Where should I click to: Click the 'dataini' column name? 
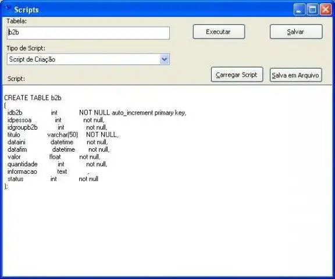tap(16, 142)
